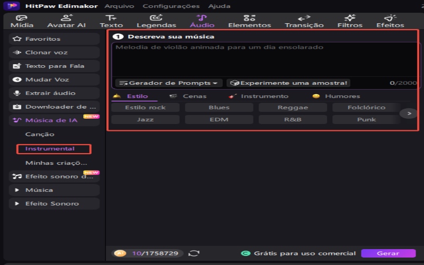Image resolution: width=424 pixels, height=265 pixels.
Task: Expand the Música sidebar section
Action: pos(55,190)
